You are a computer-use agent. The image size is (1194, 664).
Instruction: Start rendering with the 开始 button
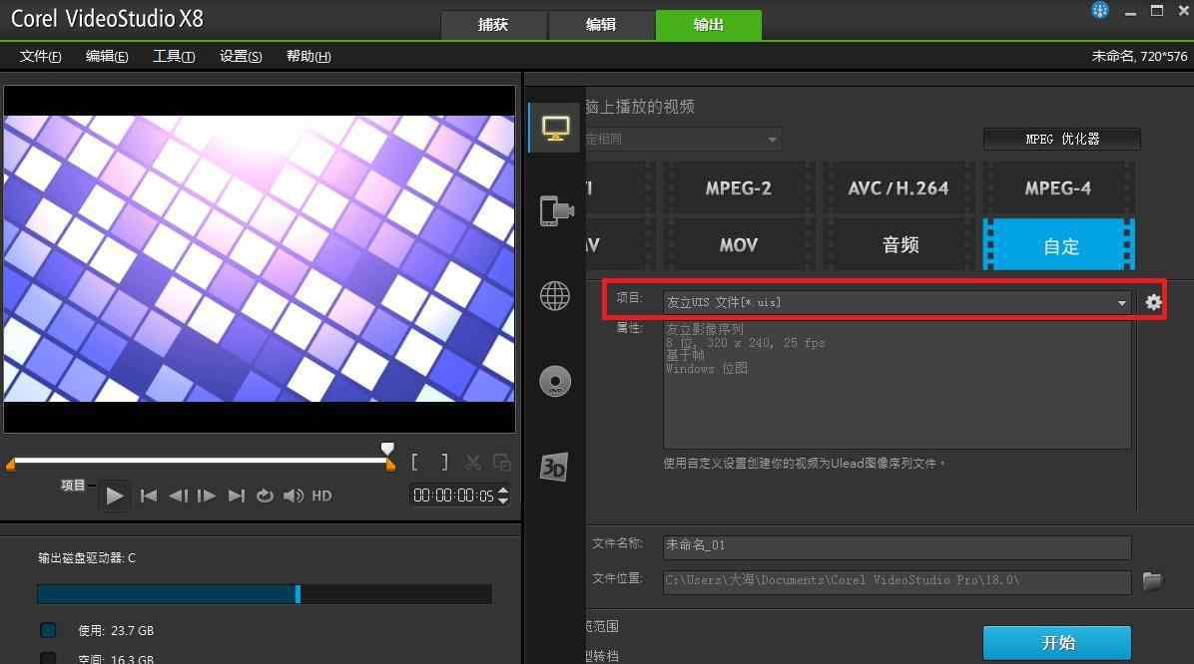1057,643
